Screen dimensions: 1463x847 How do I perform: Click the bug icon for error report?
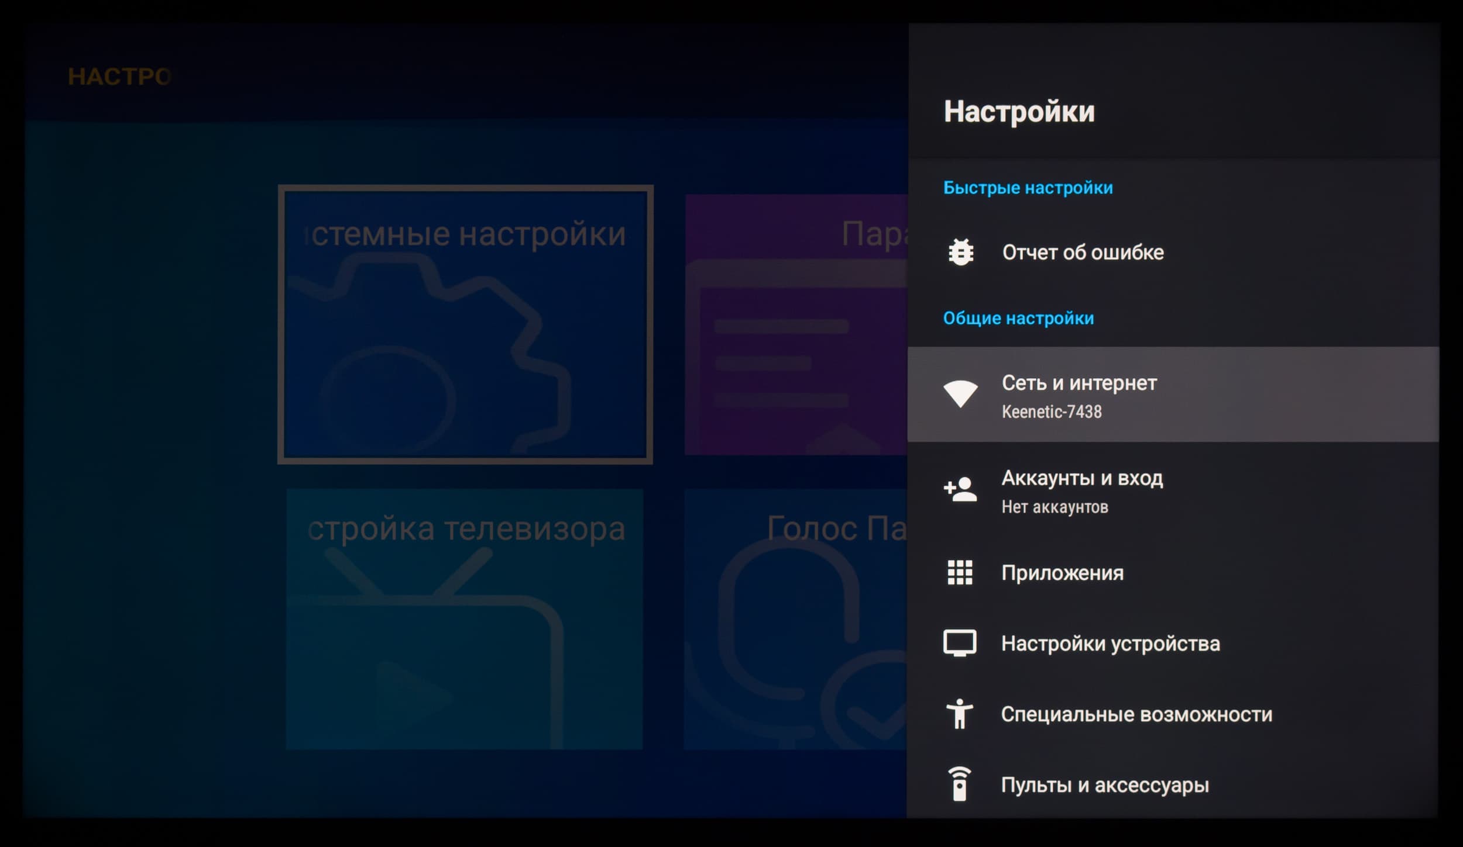(960, 253)
